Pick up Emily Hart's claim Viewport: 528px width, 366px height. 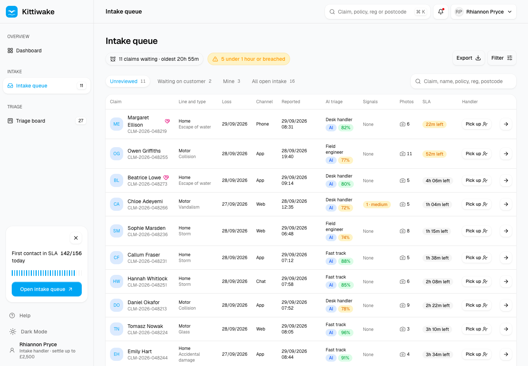(x=476, y=354)
